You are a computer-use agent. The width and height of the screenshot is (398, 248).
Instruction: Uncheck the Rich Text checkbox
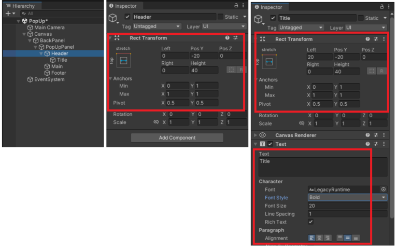pos(311,222)
